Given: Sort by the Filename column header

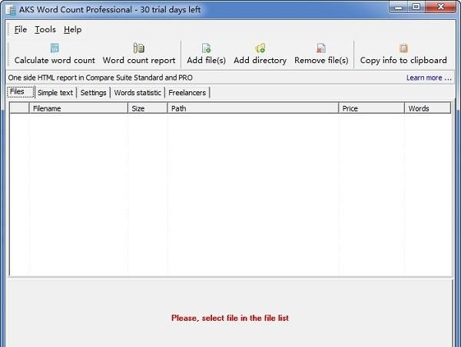Looking at the screenshot, I should [x=78, y=108].
